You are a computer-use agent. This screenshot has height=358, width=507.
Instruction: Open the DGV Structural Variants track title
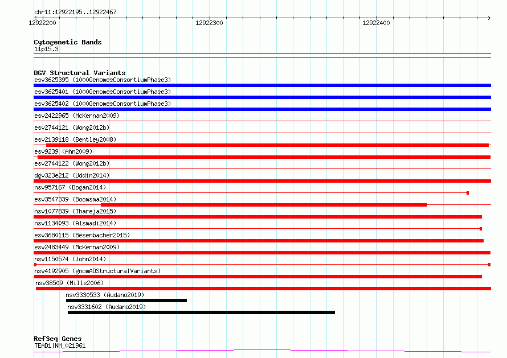pos(80,73)
